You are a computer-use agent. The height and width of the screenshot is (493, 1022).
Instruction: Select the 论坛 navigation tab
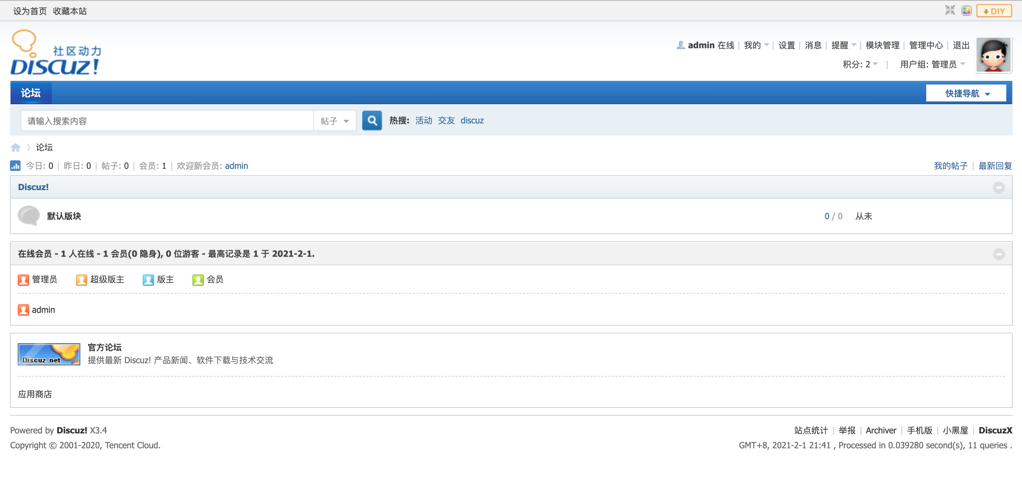tap(31, 93)
